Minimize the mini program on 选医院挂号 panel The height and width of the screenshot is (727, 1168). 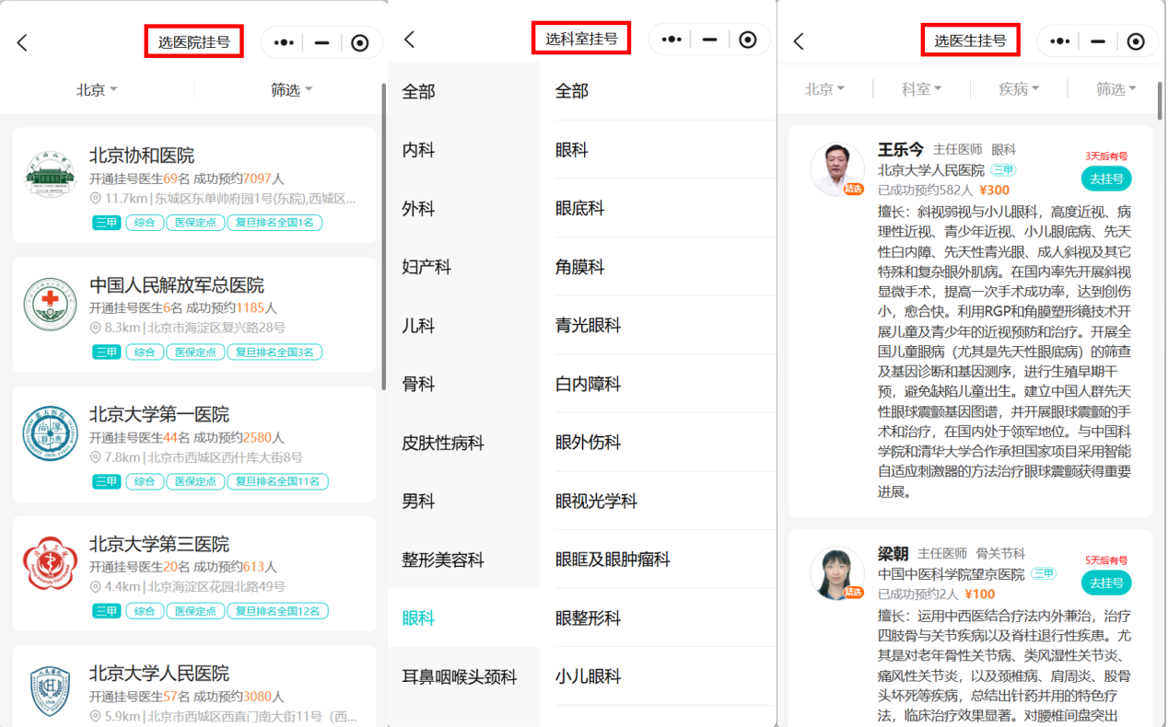(x=322, y=42)
